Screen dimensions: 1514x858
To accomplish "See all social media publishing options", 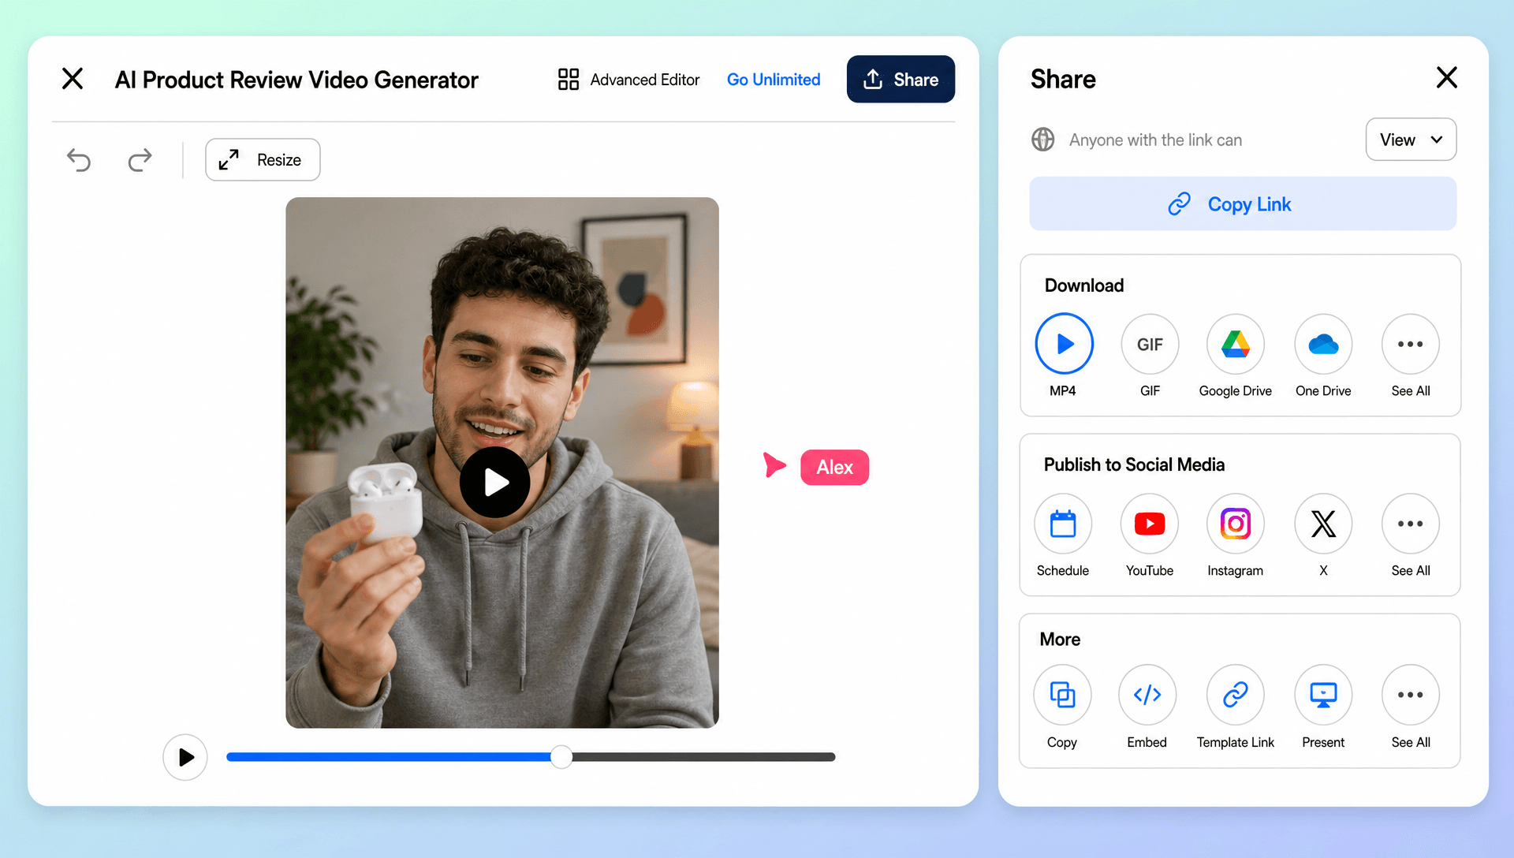I will (x=1410, y=524).
